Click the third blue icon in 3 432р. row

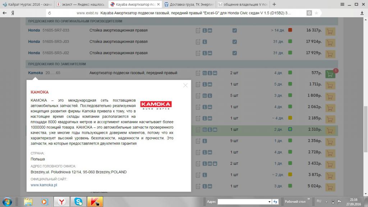(x=215, y=164)
